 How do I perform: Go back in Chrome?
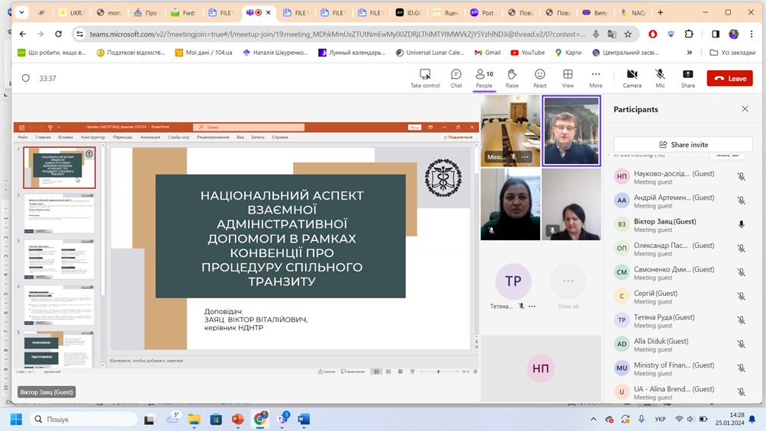click(23, 34)
